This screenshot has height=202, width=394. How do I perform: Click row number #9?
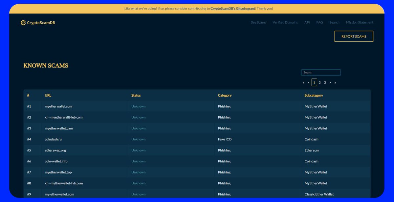[29, 194]
